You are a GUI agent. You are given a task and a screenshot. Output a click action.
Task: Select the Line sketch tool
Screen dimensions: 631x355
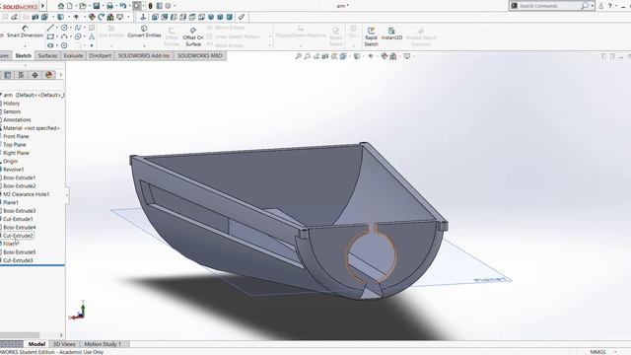point(50,28)
